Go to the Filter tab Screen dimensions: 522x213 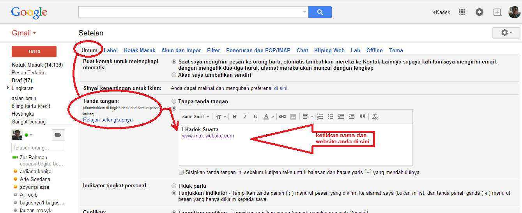(x=214, y=50)
